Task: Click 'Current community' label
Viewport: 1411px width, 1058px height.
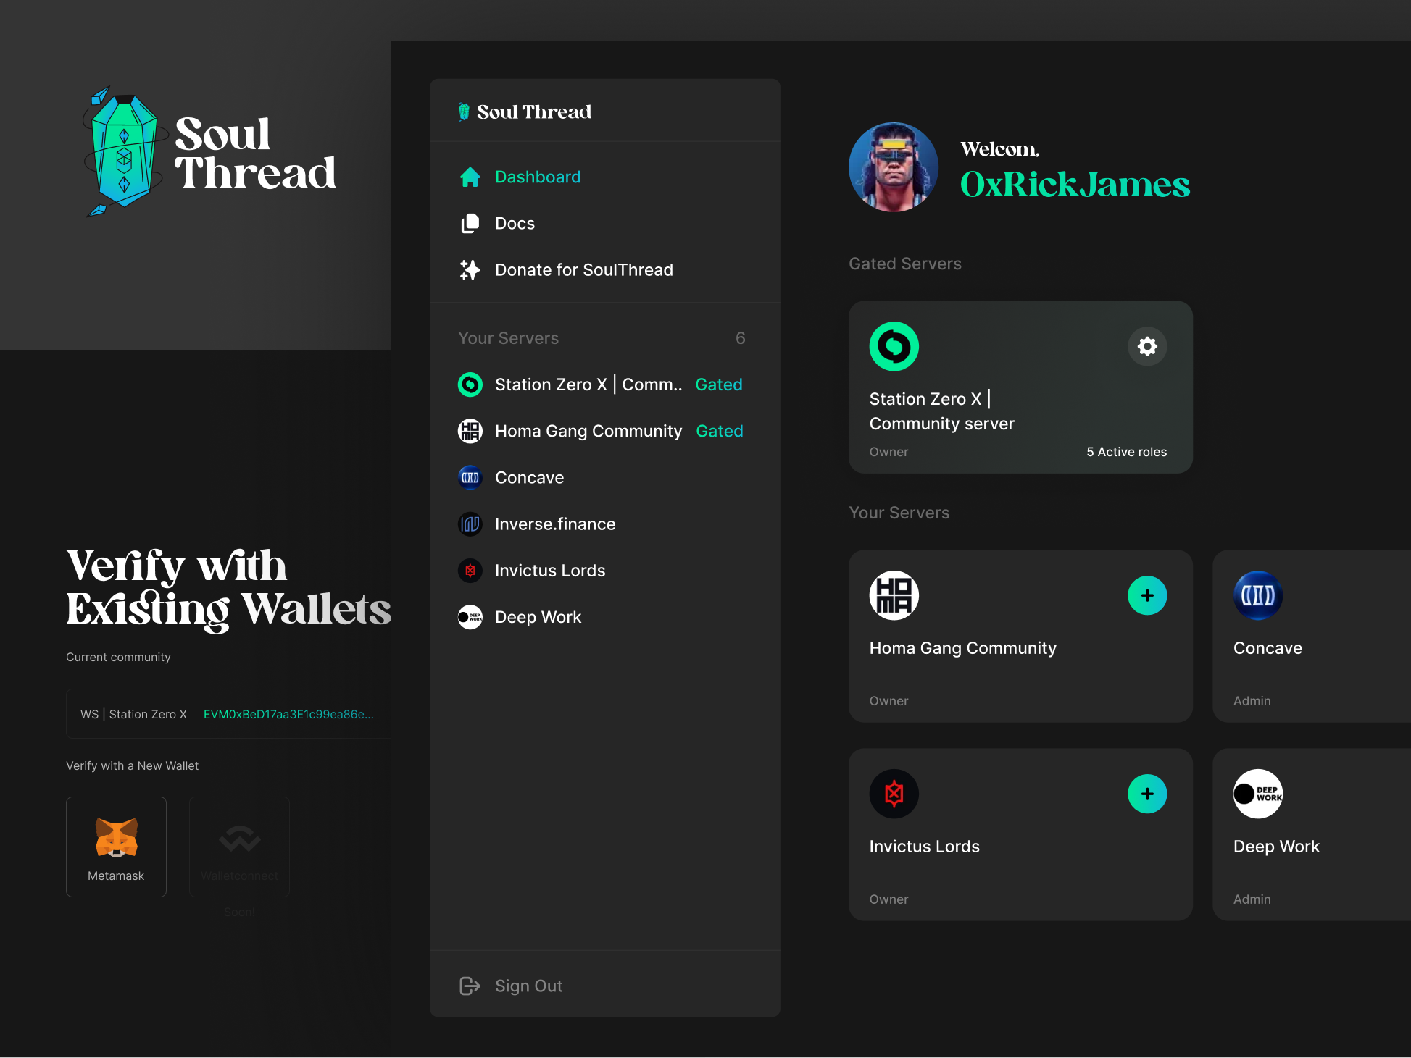Action: (118, 657)
